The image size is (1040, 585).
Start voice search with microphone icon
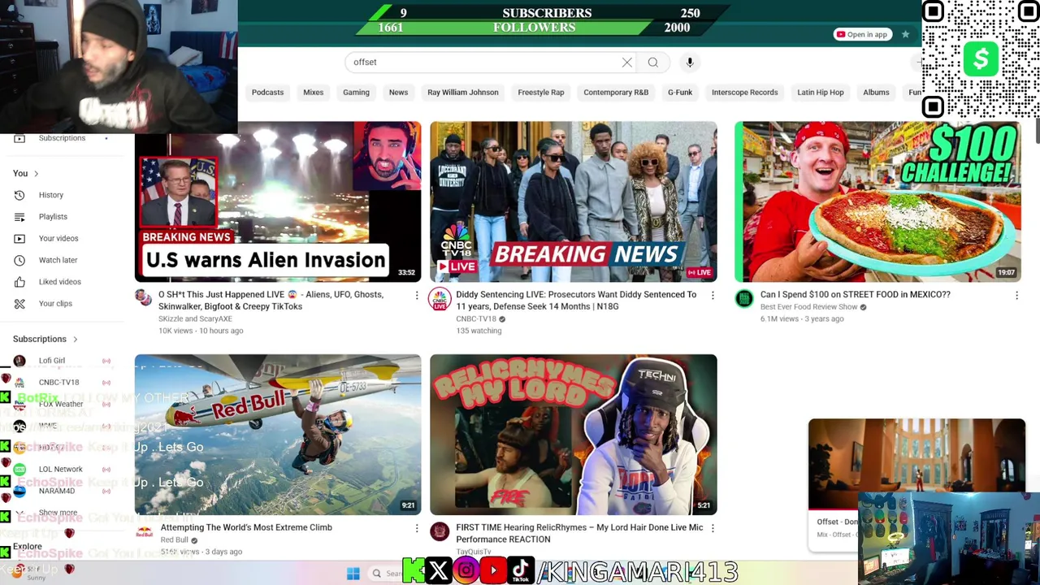coord(690,63)
